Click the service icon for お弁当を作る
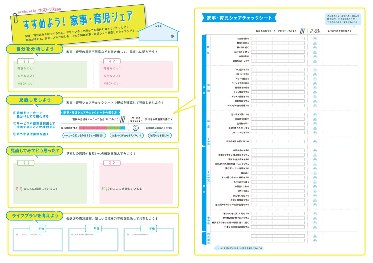This screenshot has height=263, width=373. pos(315,39)
